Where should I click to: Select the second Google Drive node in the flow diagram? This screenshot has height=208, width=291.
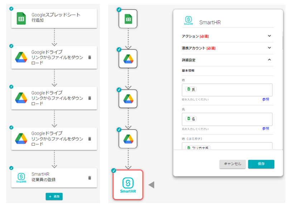point(128,99)
